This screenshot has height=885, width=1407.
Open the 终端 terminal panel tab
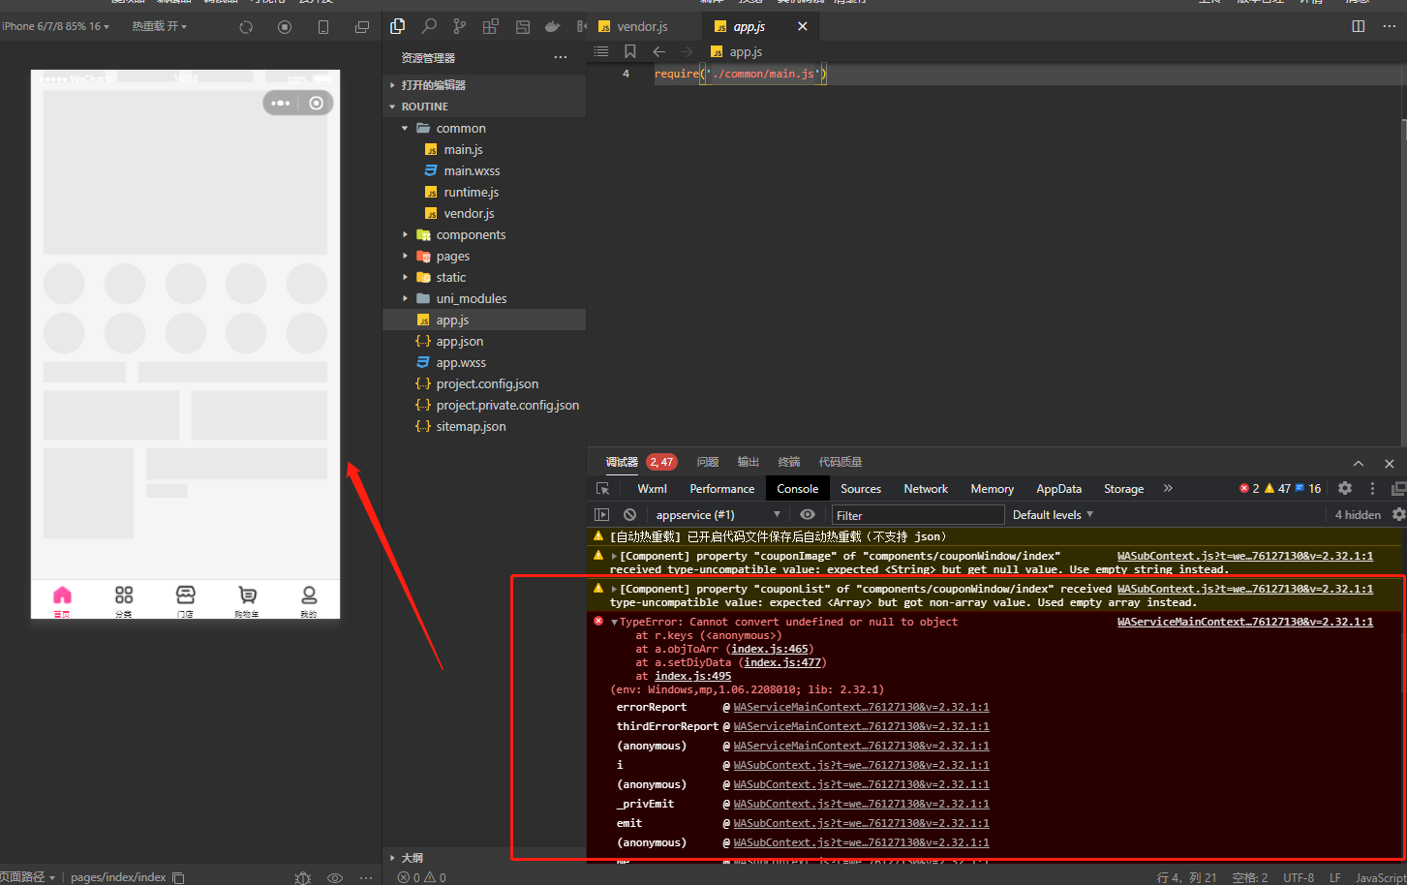[x=789, y=462]
